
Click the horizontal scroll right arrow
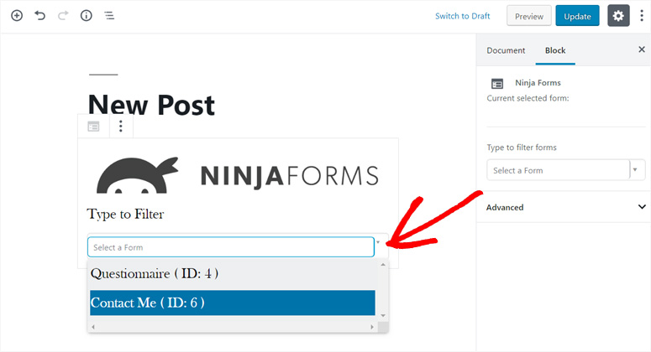click(x=372, y=327)
